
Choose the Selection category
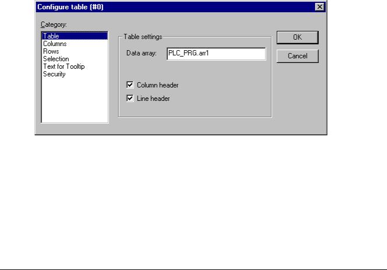pos(56,59)
